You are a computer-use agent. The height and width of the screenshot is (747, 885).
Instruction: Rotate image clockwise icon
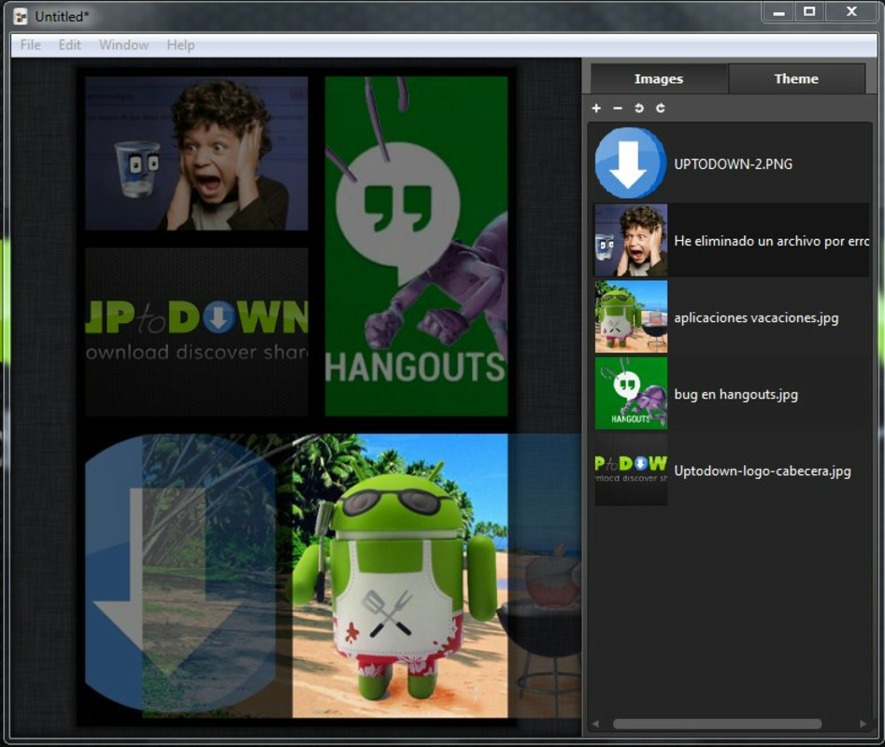coord(661,107)
